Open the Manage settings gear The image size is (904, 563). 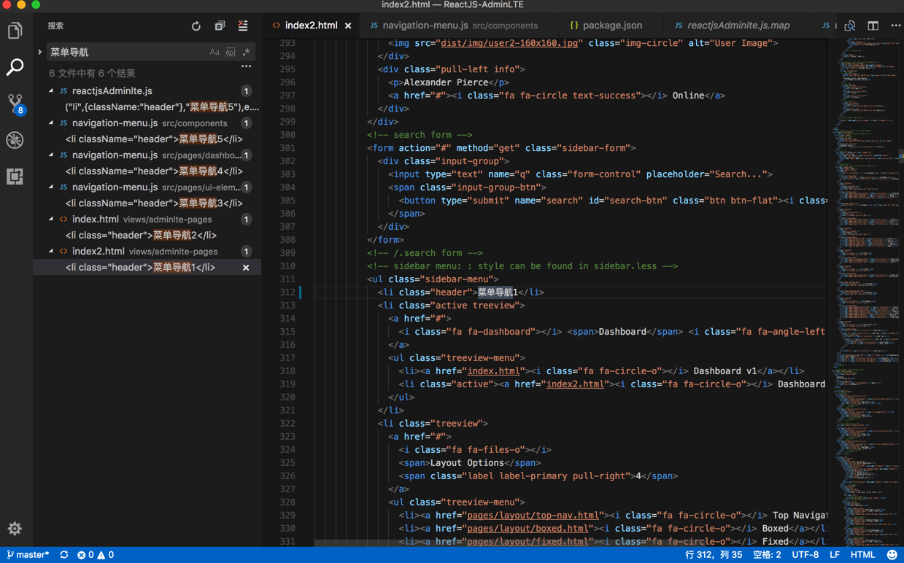click(15, 529)
